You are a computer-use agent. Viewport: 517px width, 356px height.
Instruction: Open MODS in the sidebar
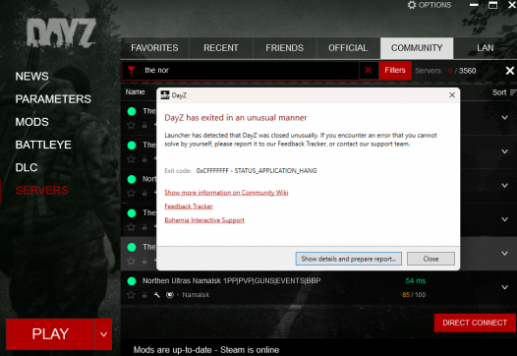[x=32, y=122]
